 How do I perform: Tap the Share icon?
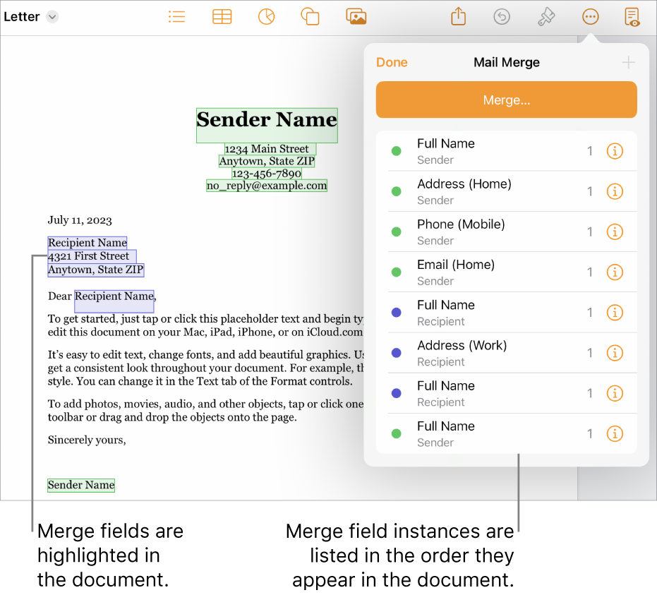(459, 17)
